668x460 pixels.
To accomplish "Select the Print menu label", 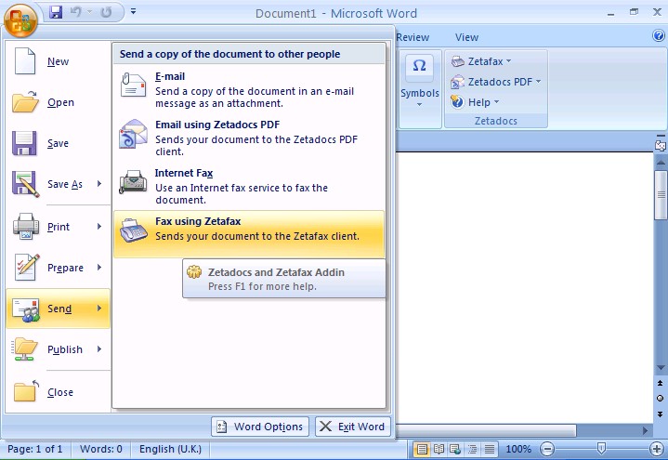I will click(59, 227).
